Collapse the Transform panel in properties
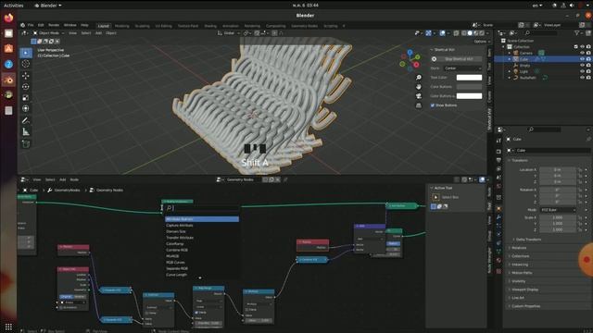593x333 pixels. (510, 160)
